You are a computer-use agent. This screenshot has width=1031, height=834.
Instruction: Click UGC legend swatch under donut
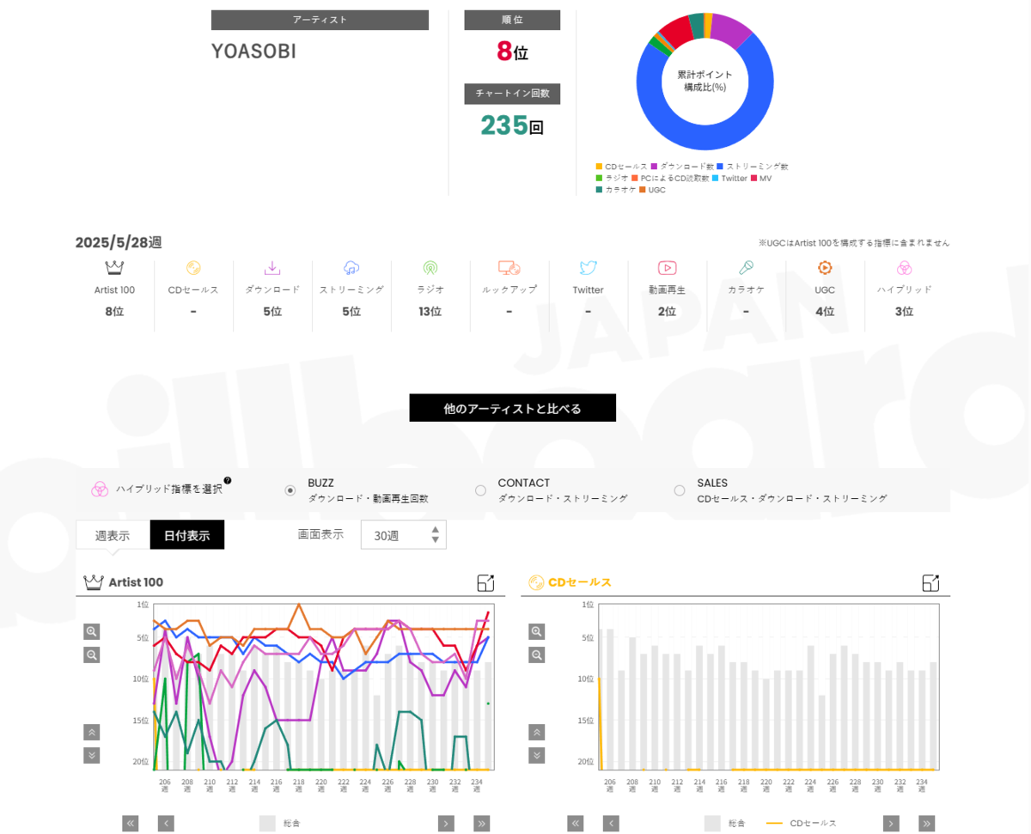click(643, 190)
